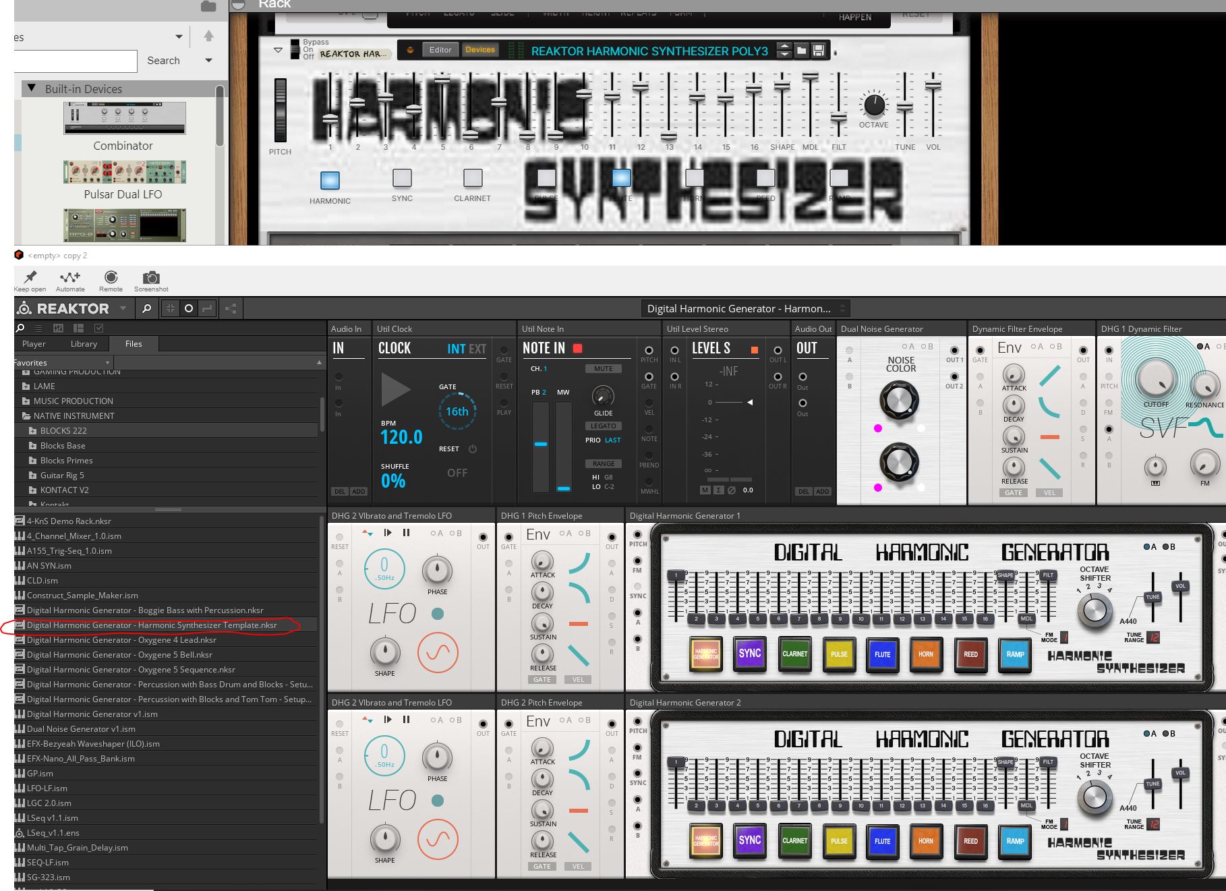
Task: Click the Search input field in Rack browser
Action: pos(76,61)
